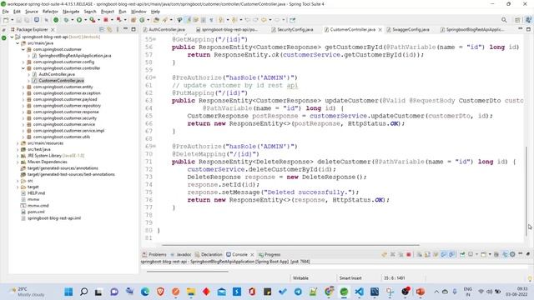The image size is (534, 300).
Task: Open the Run button dropdown arrow
Action: [x=85, y=20]
